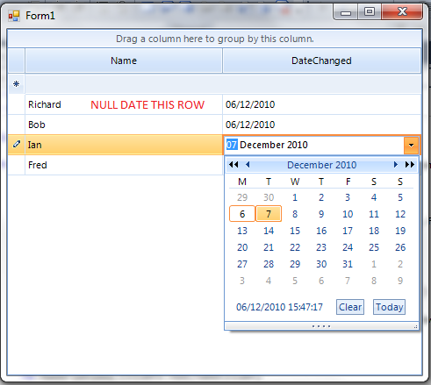
Task: Pick day 8 in the calendar
Action: 295,214
